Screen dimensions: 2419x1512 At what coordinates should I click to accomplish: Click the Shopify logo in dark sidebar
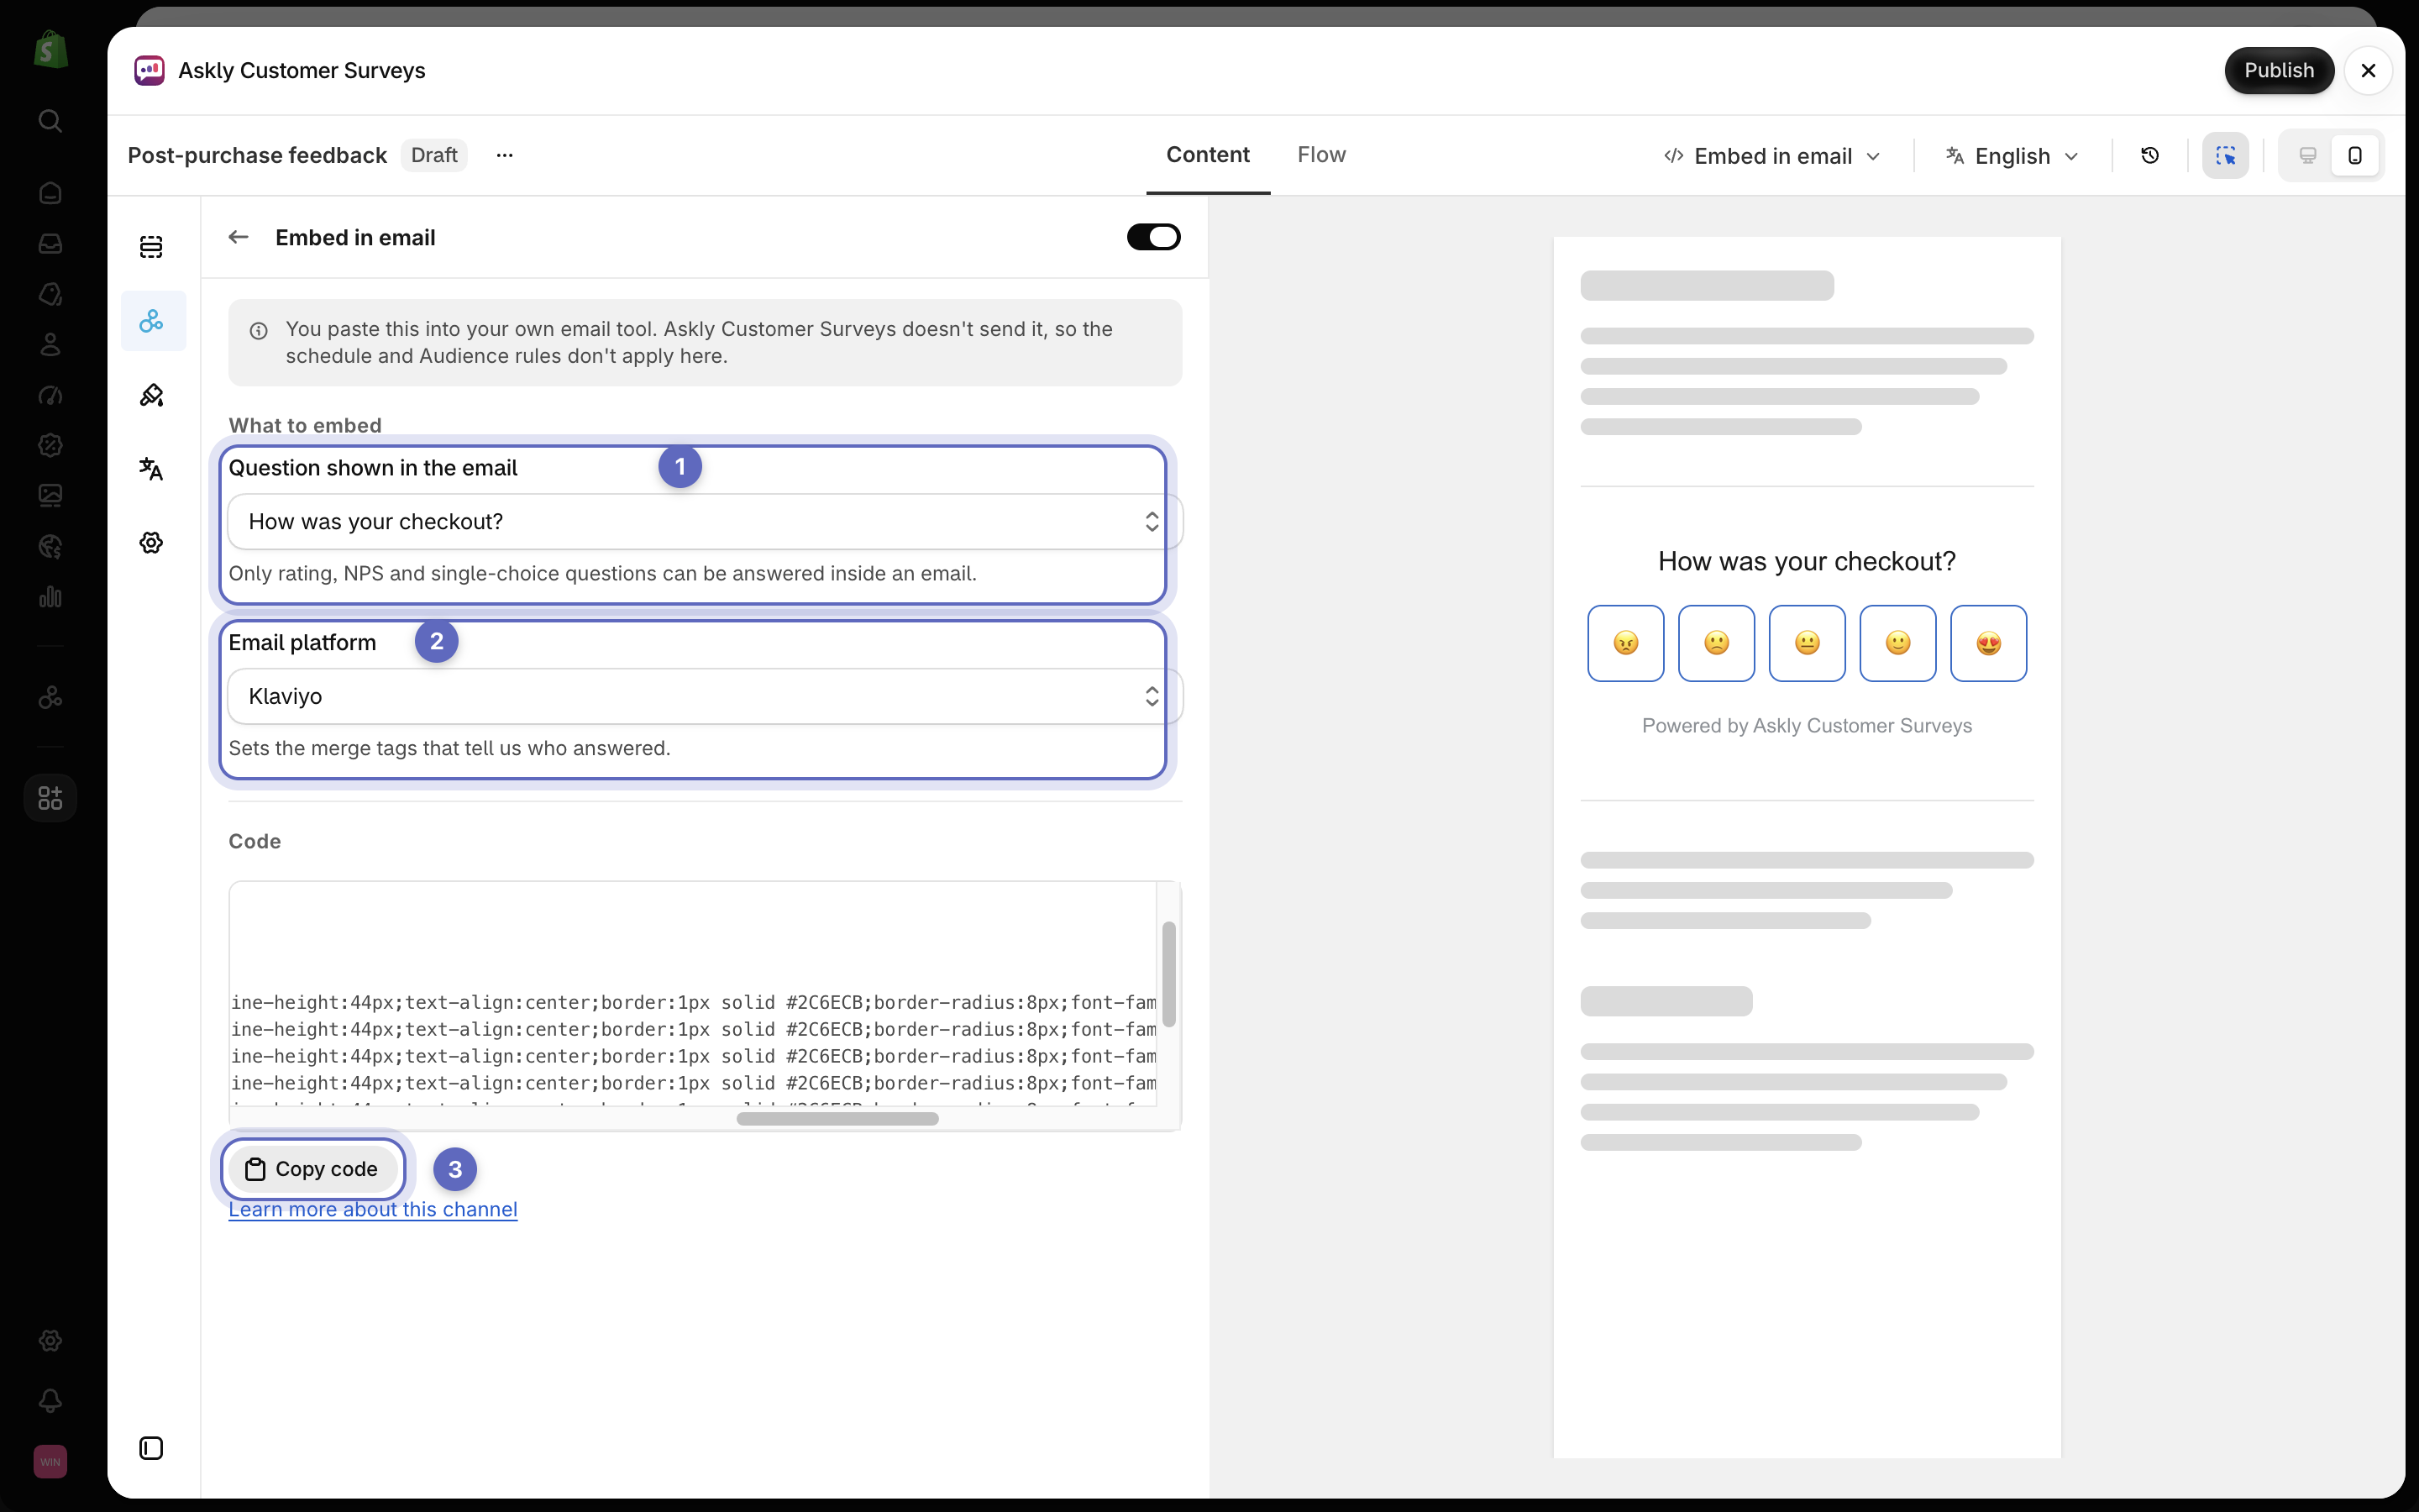(x=50, y=49)
